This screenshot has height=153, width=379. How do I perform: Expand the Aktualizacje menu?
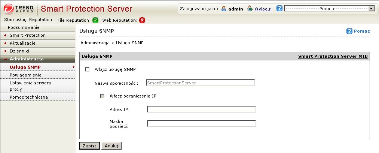click(x=5, y=43)
